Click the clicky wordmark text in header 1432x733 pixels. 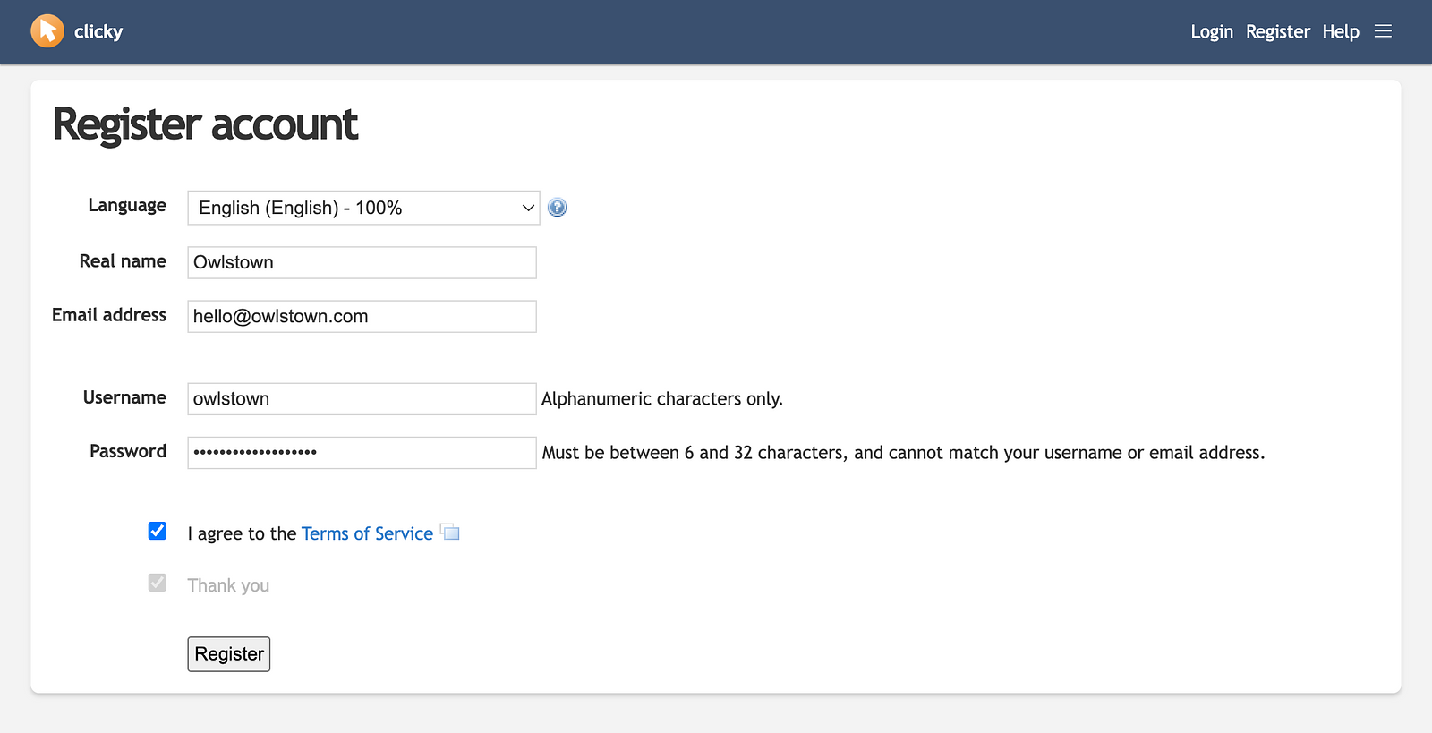point(98,31)
